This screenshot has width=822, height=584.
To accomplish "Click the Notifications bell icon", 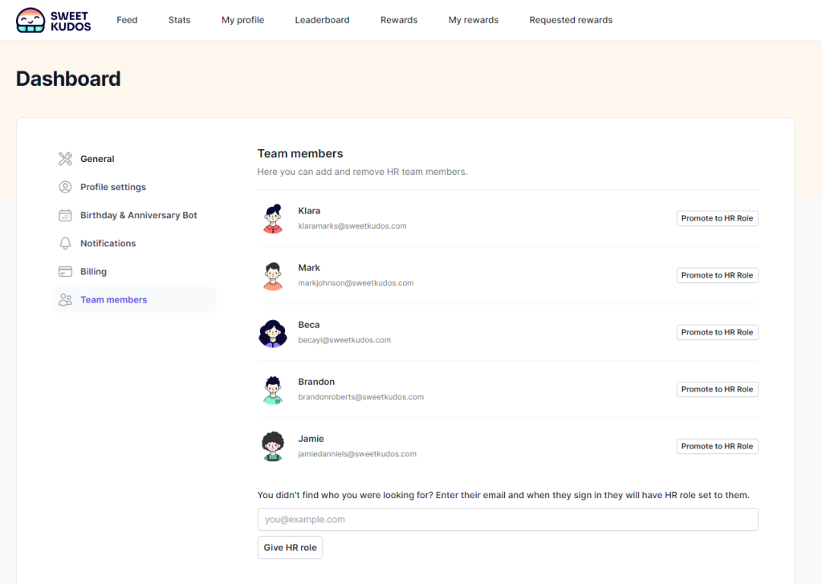I will point(66,243).
